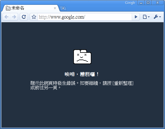Minimize the Chrome window
The height and width of the screenshot is (129, 165).
pyautogui.click(x=141, y=3)
